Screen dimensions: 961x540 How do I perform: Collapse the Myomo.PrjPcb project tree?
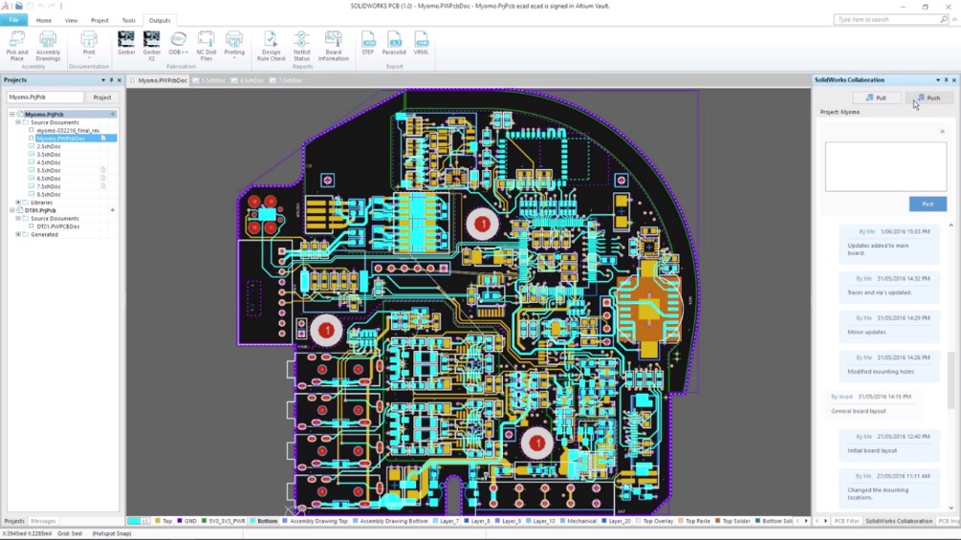click(x=11, y=114)
